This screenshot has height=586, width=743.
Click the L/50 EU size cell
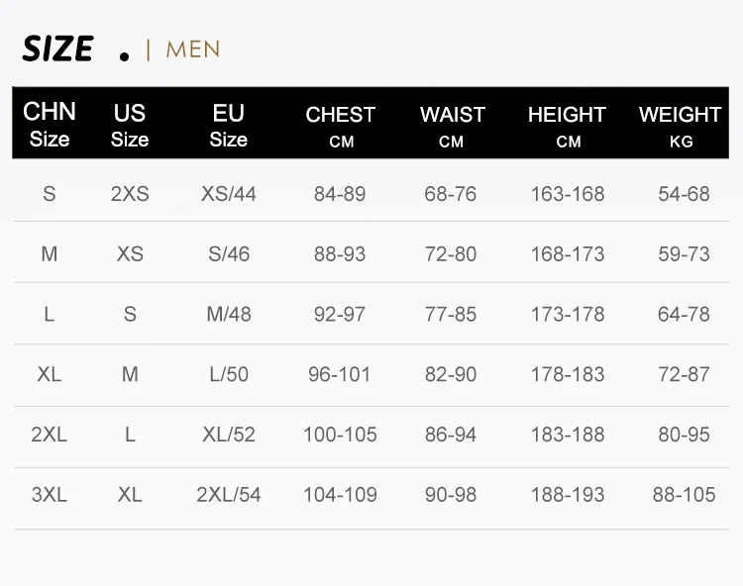pyautogui.click(x=229, y=375)
